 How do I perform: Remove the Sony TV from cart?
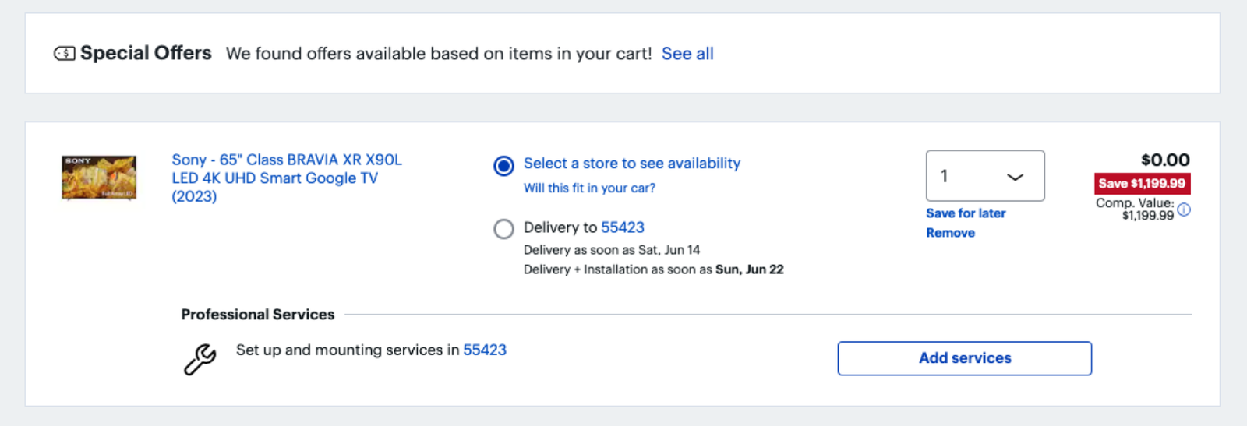950,233
